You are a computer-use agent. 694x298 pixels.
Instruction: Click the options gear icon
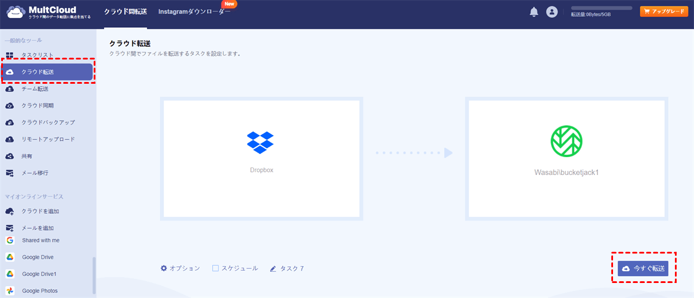pos(164,269)
